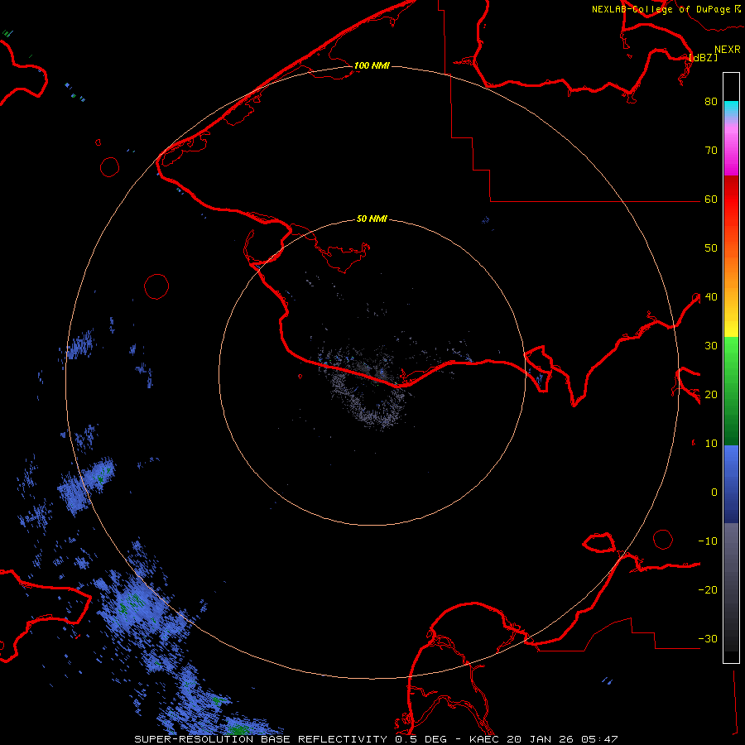The image size is (745, 745).
Task: Click the 10 tick label on the scale
Action: click(x=711, y=444)
